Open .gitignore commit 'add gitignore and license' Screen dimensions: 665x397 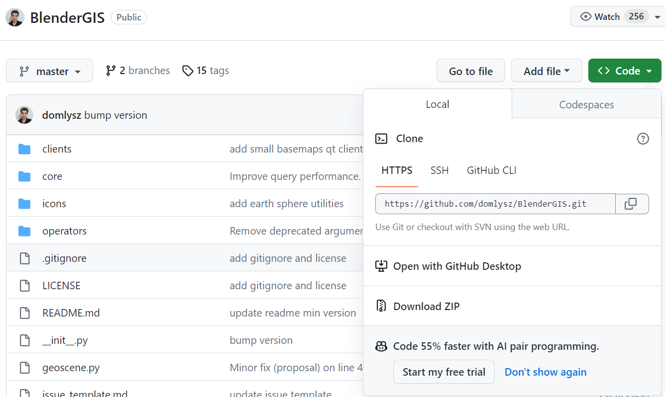(288, 258)
